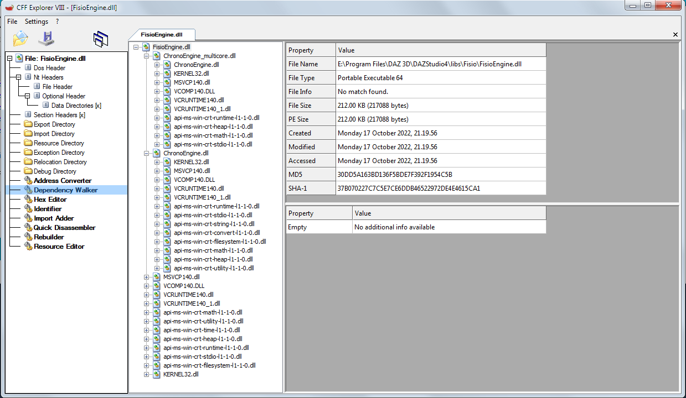Click the Property column header in upper table
The height and width of the screenshot is (398, 686).
tap(311, 50)
